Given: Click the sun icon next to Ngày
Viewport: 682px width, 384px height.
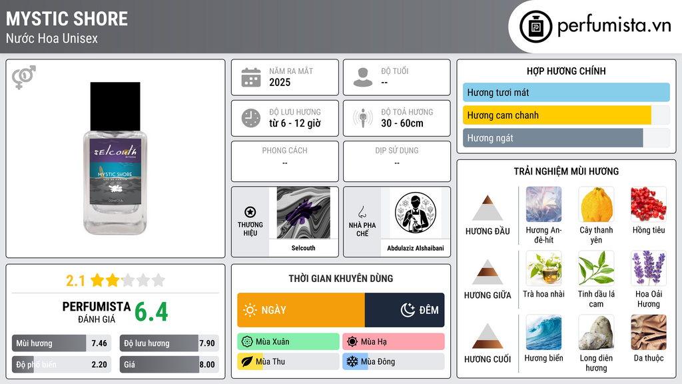Looking at the screenshot, I should (250, 310).
